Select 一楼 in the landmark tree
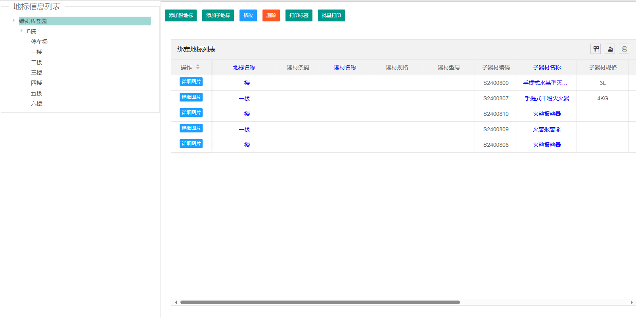 coord(36,52)
